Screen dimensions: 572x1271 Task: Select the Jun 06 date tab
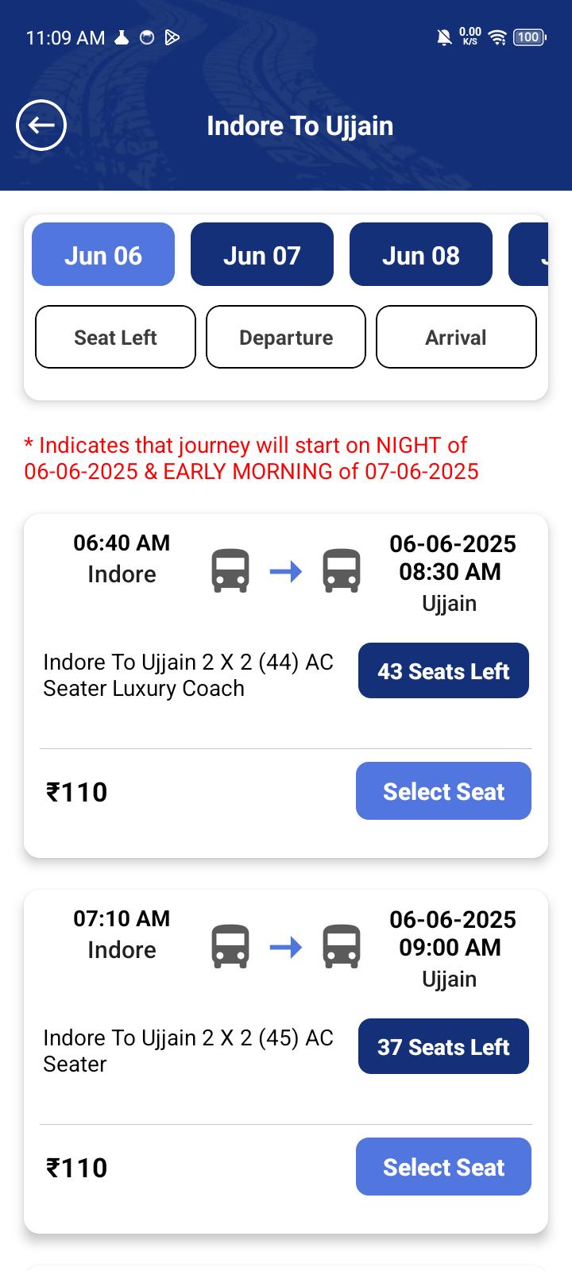point(103,254)
